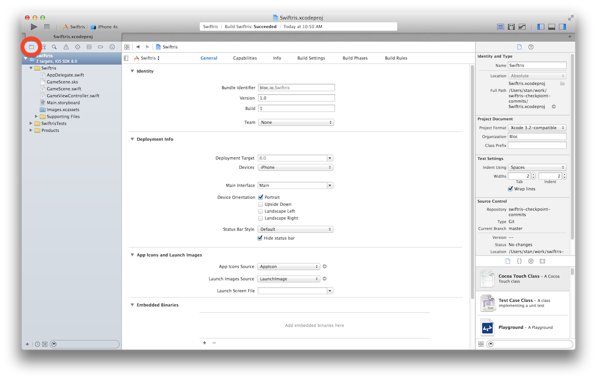Viewport: 597px width, 380px height.
Task: Show the File Template library
Action: pos(508,261)
